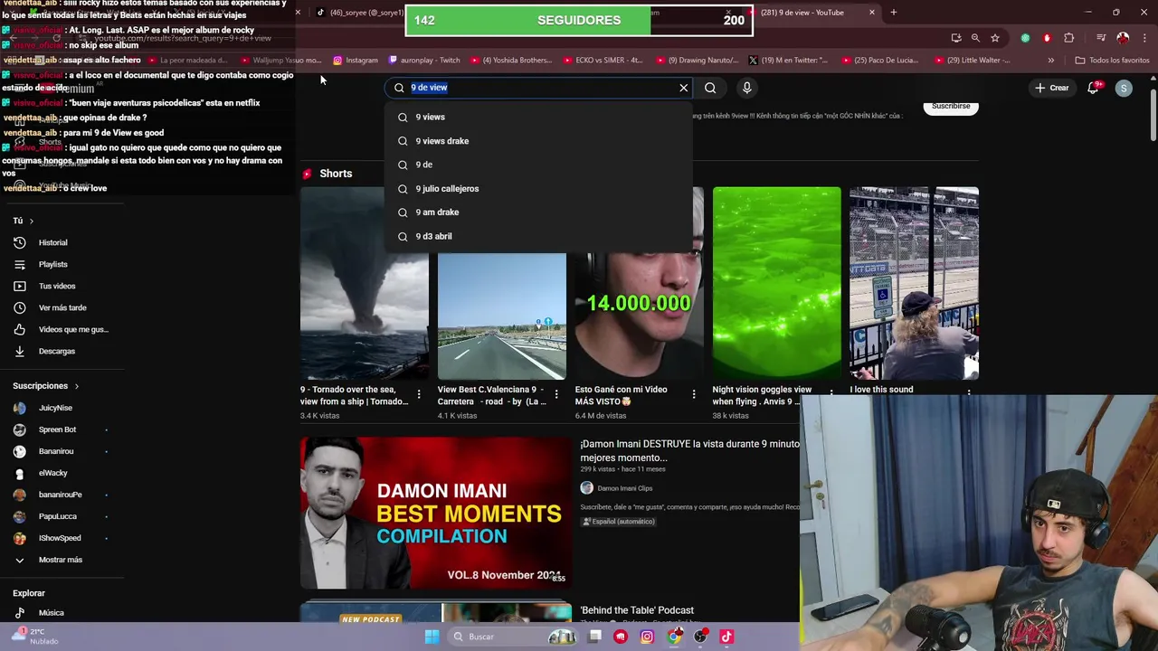Select the '9 views' search suggestion
Screen dimensions: 1158x651
tap(539, 117)
